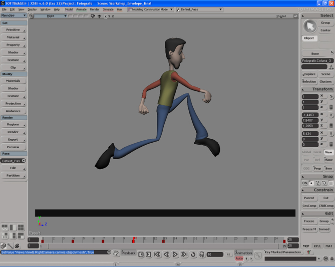Image resolution: width=335 pixels, height=267 pixels.
Task: Open the Animate menu
Action: pyautogui.click(x=81, y=9)
